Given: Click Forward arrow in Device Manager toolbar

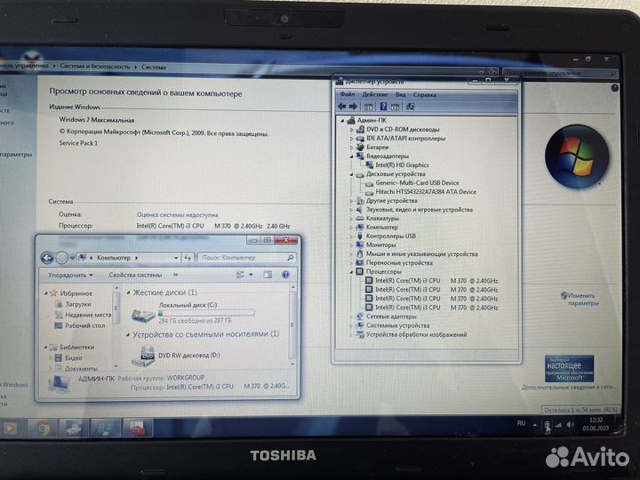Looking at the screenshot, I should pyautogui.click(x=353, y=107).
